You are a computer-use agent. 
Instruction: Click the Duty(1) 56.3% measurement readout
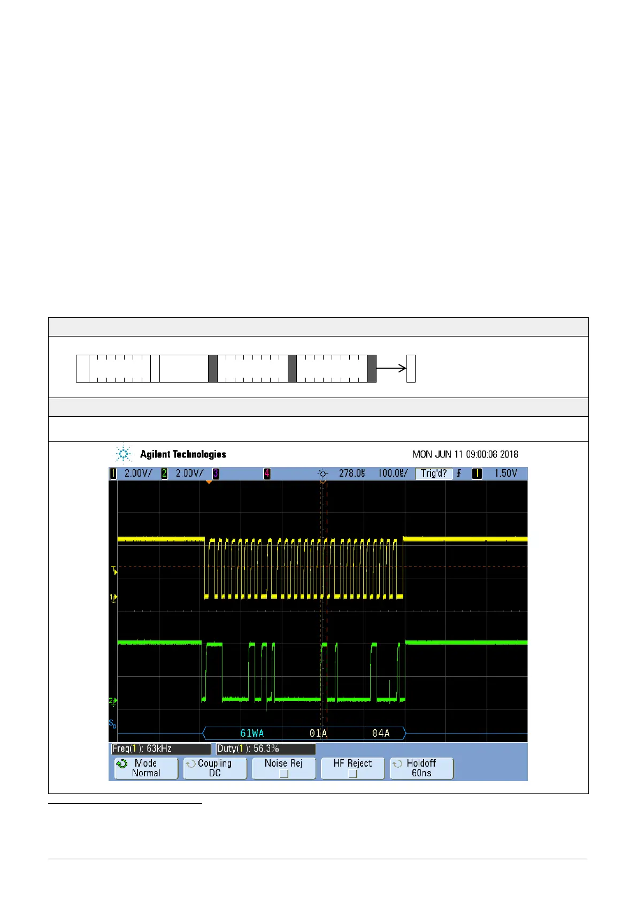coord(265,749)
